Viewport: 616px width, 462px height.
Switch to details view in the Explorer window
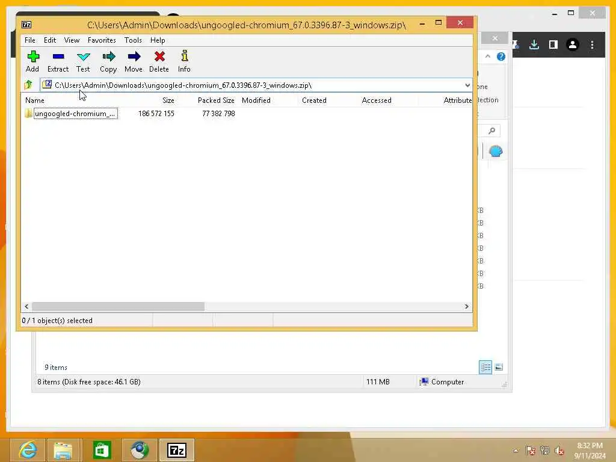pos(485,368)
